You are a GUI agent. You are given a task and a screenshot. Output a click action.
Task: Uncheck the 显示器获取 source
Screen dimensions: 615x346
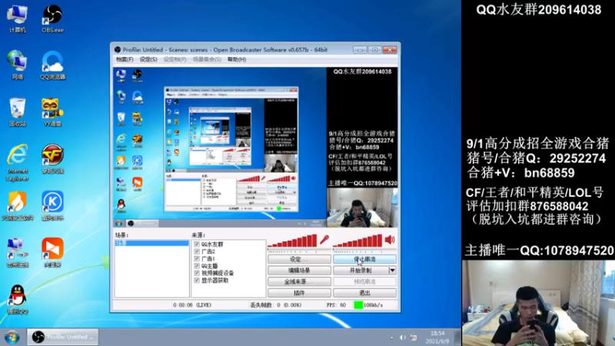pyautogui.click(x=197, y=281)
